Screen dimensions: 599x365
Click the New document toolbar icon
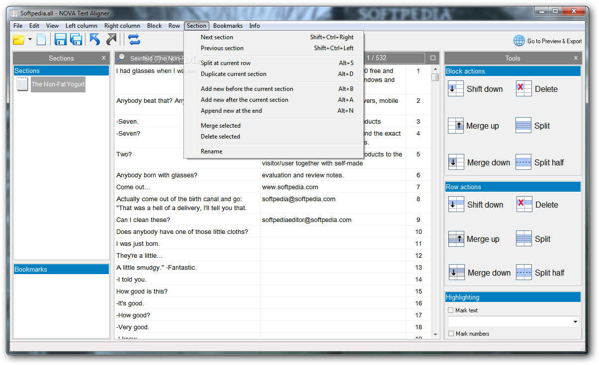[x=42, y=40]
